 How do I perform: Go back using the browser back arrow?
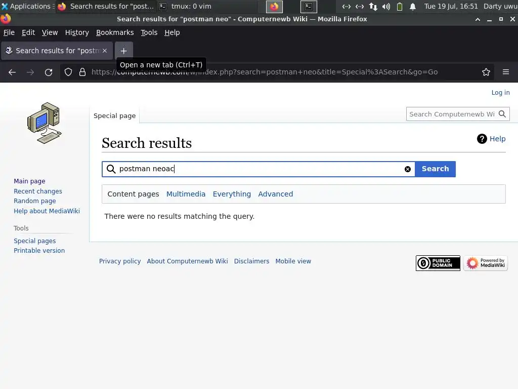click(x=12, y=72)
